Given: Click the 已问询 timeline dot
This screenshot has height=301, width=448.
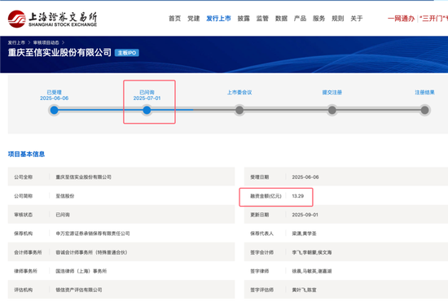Looking at the screenshot, I should coord(147,110).
